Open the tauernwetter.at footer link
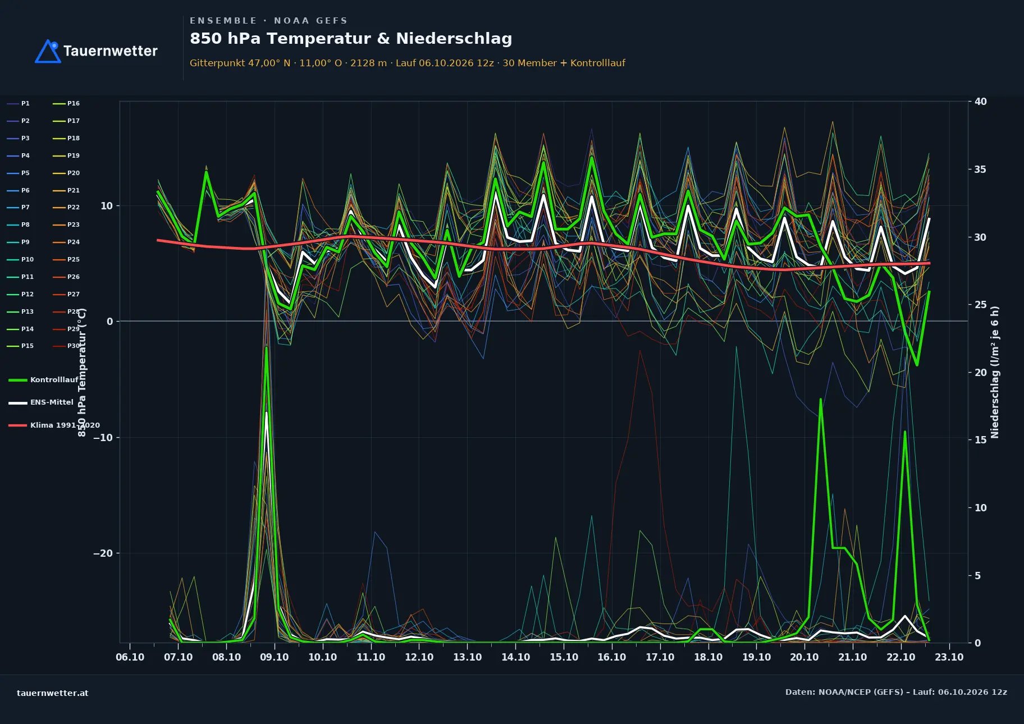The image size is (1024, 724). (x=53, y=693)
